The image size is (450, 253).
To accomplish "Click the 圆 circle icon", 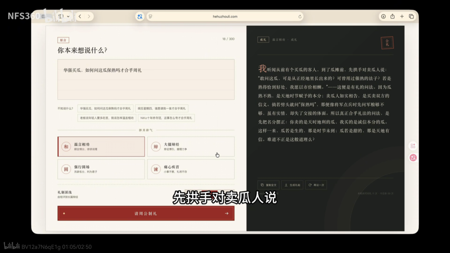I will point(66,169).
